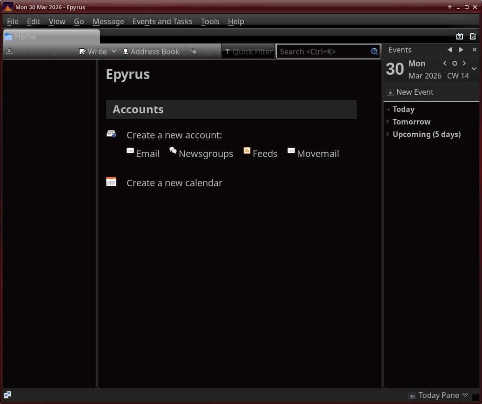Click New Event in the Today Pane
The width and height of the screenshot is (482, 404).
tap(410, 92)
